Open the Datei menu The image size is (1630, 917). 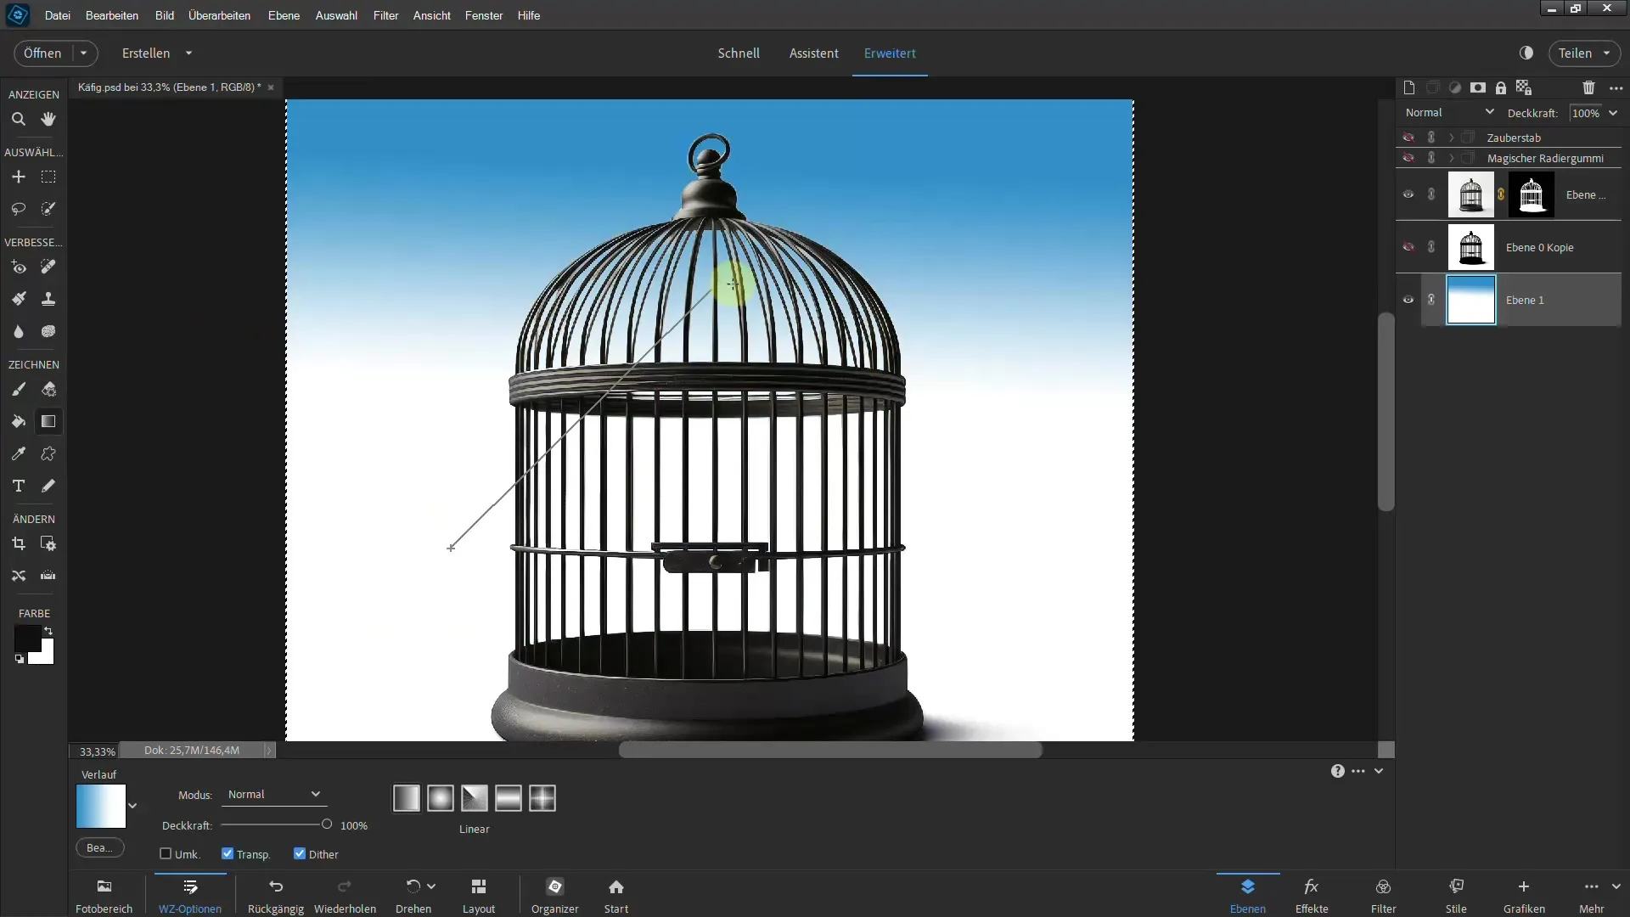tap(58, 15)
